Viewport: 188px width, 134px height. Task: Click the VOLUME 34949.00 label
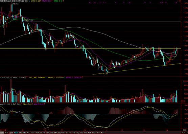point(38,77)
